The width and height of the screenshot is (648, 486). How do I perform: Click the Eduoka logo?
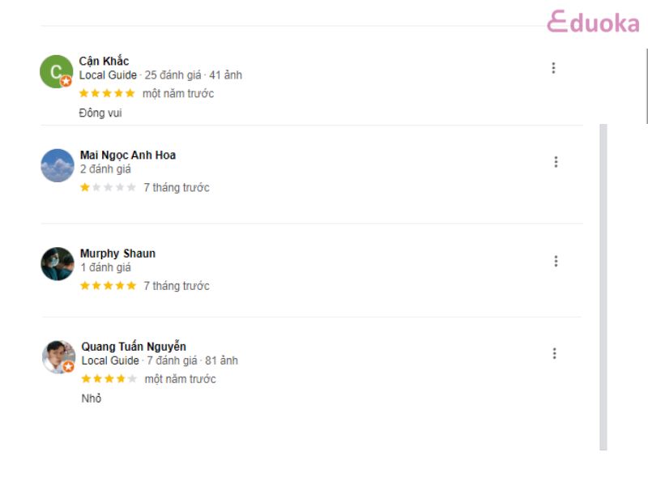click(593, 22)
